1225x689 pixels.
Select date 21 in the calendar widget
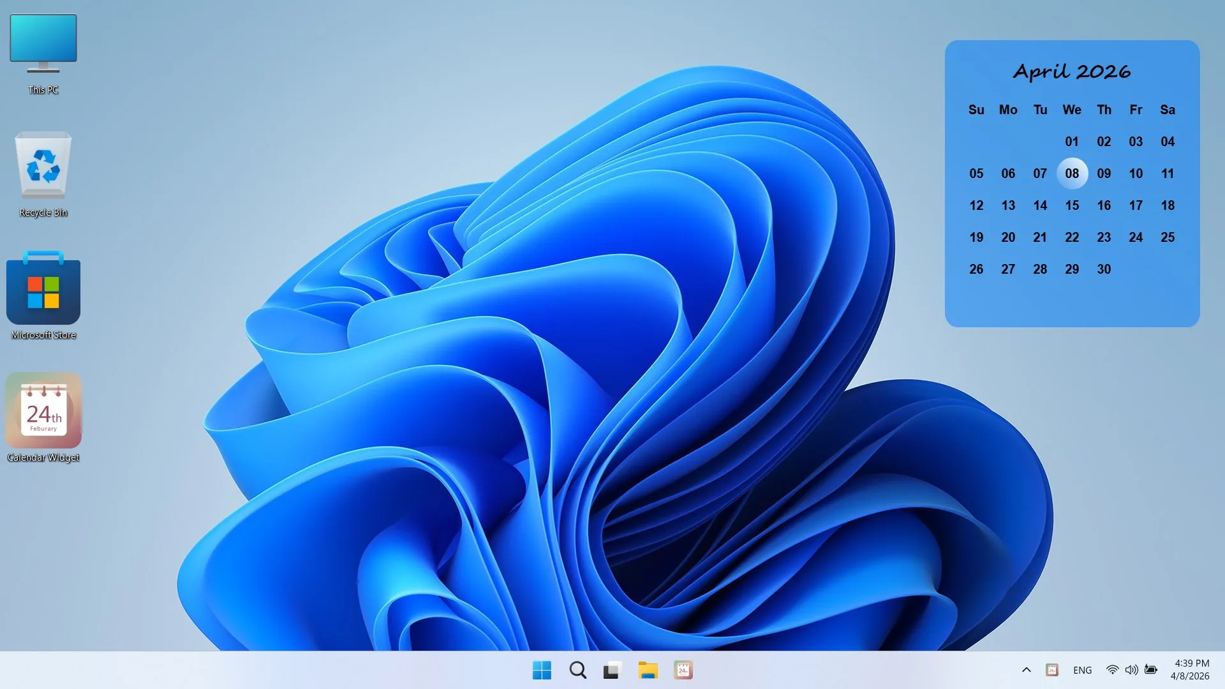coord(1040,237)
